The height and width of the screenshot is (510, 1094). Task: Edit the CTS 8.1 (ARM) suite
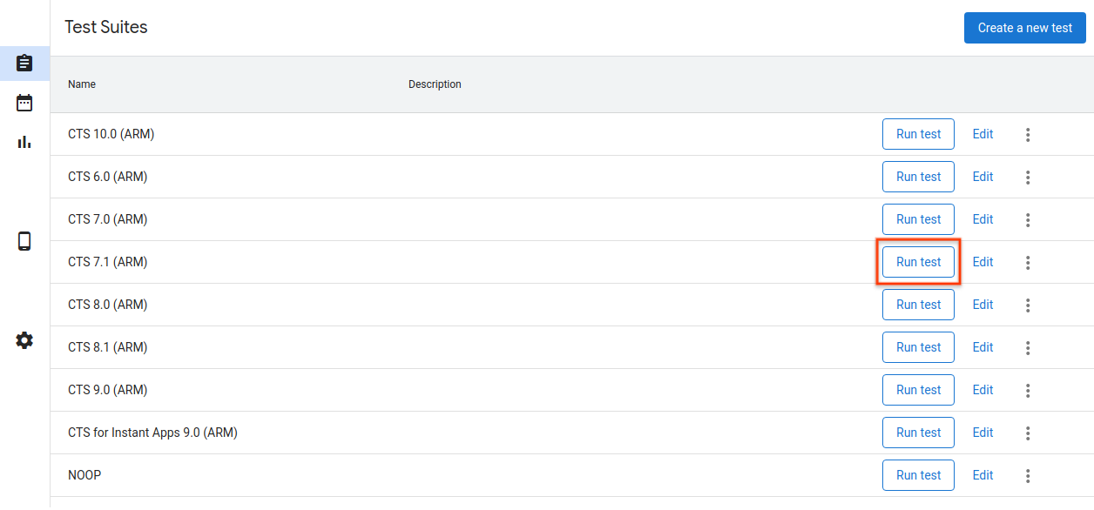983,347
